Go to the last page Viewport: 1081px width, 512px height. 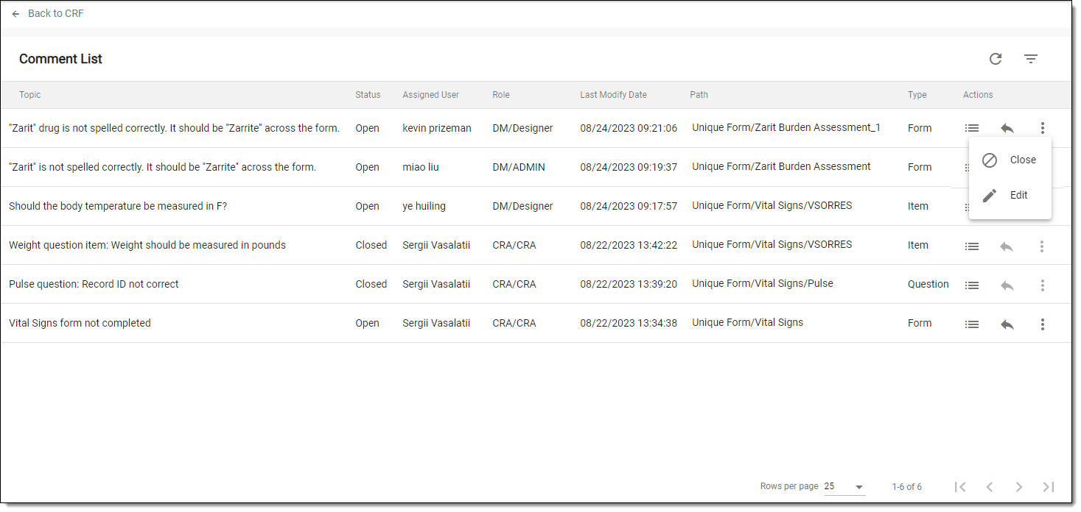click(1049, 487)
